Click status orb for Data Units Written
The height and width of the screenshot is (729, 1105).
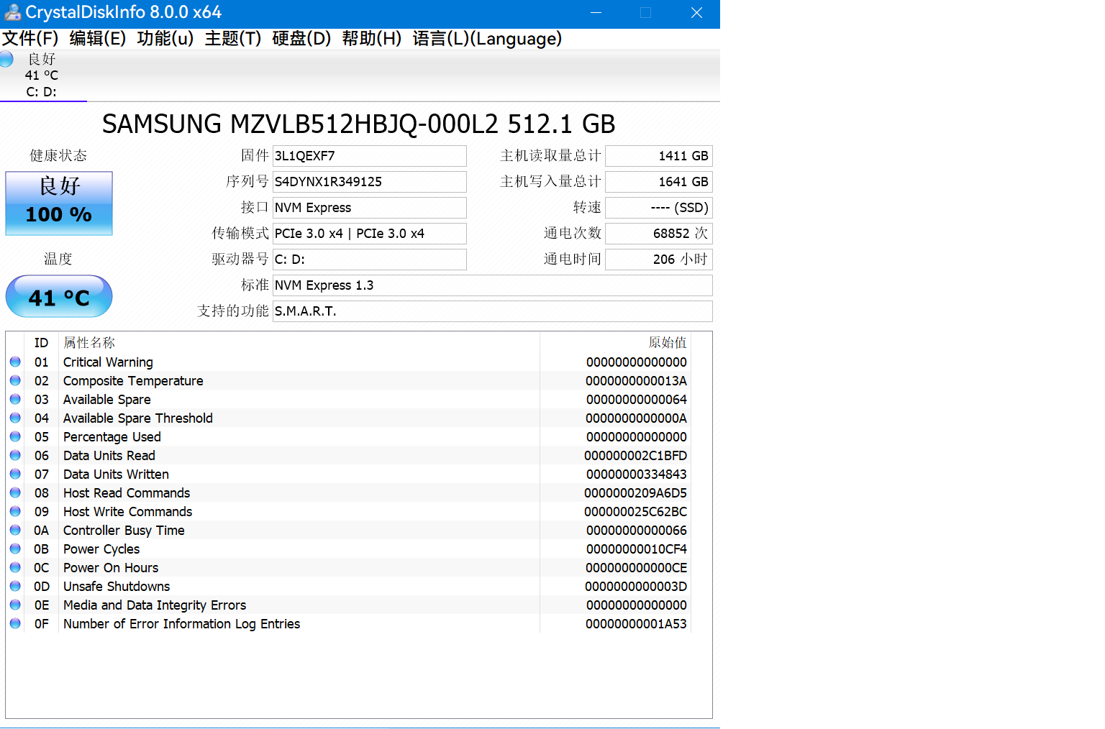click(x=15, y=474)
